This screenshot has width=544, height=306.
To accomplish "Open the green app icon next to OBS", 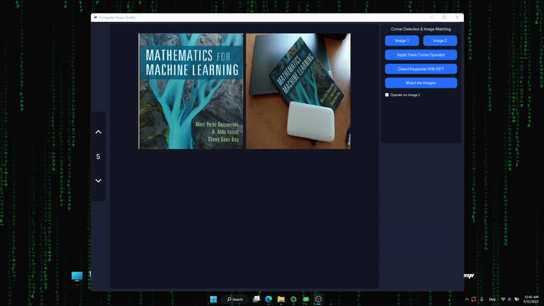I will (x=306, y=299).
